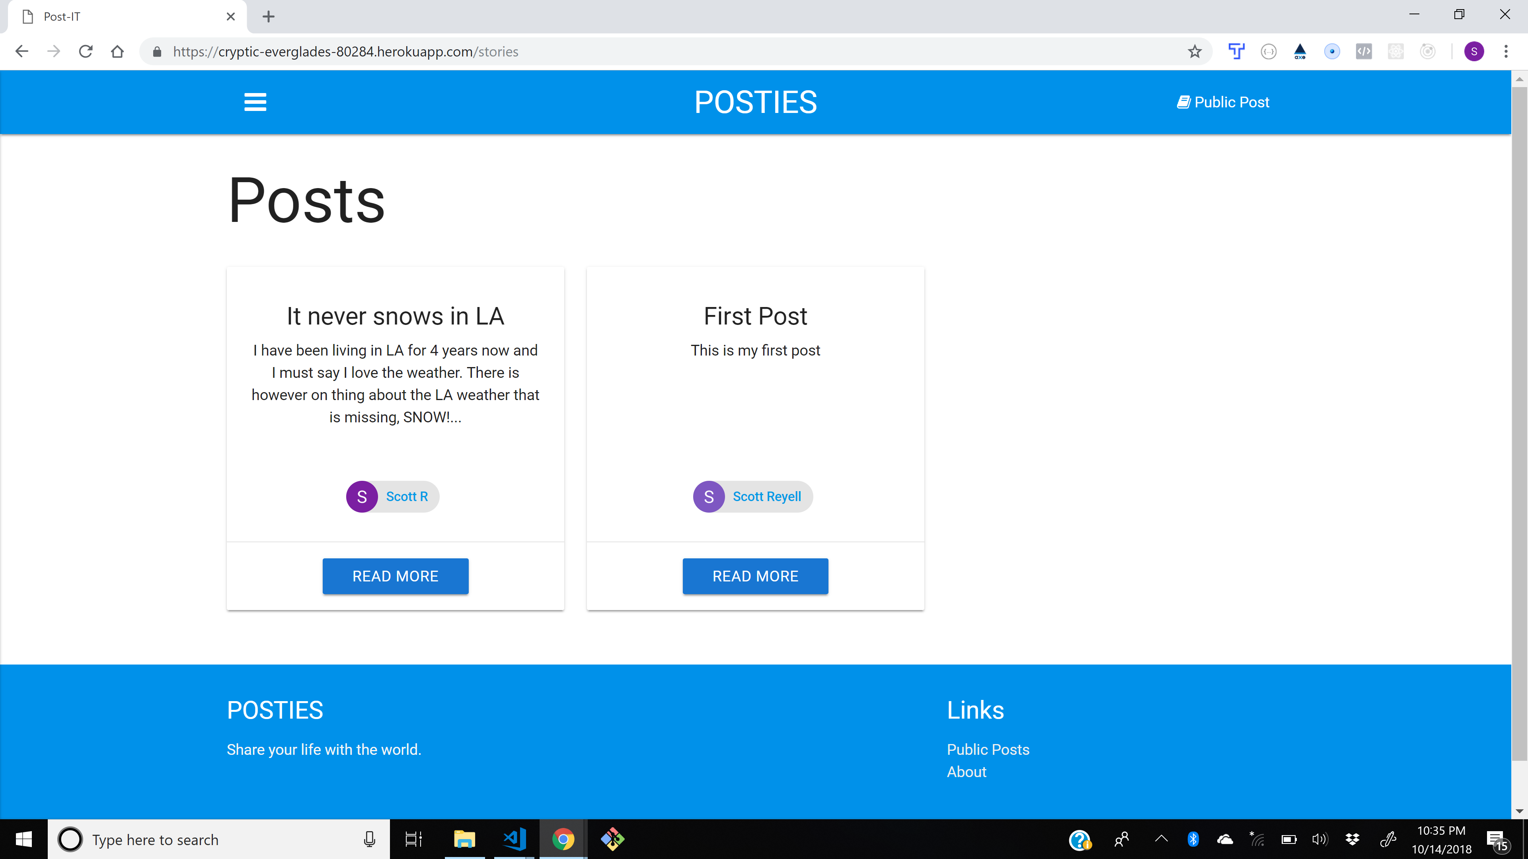Image resolution: width=1528 pixels, height=859 pixels.
Task: Toggle Bluetooth from the system tray
Action: pyautogui.click(x=1193, y=839)
